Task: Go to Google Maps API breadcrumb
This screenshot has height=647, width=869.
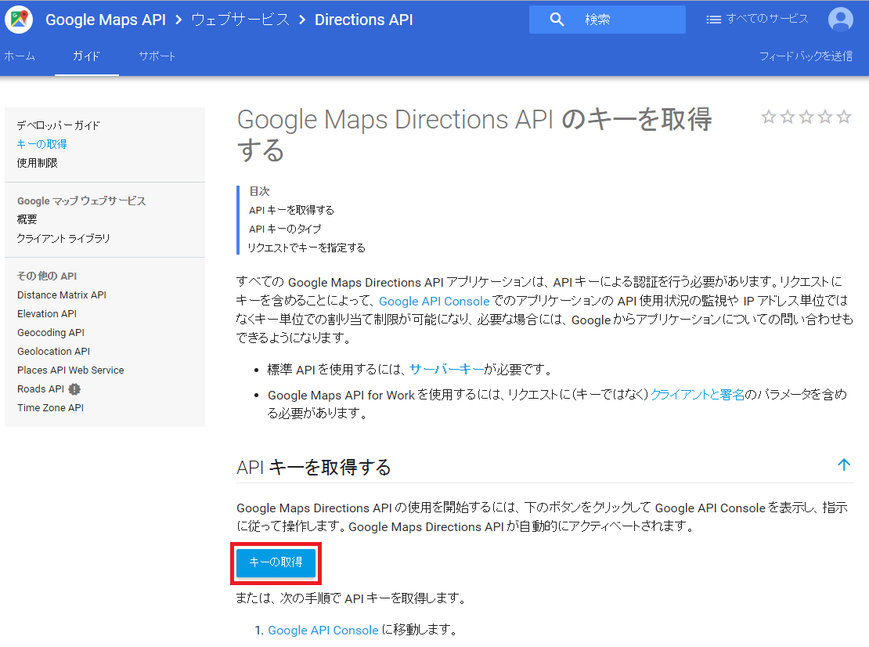Action: click(106, 20)
